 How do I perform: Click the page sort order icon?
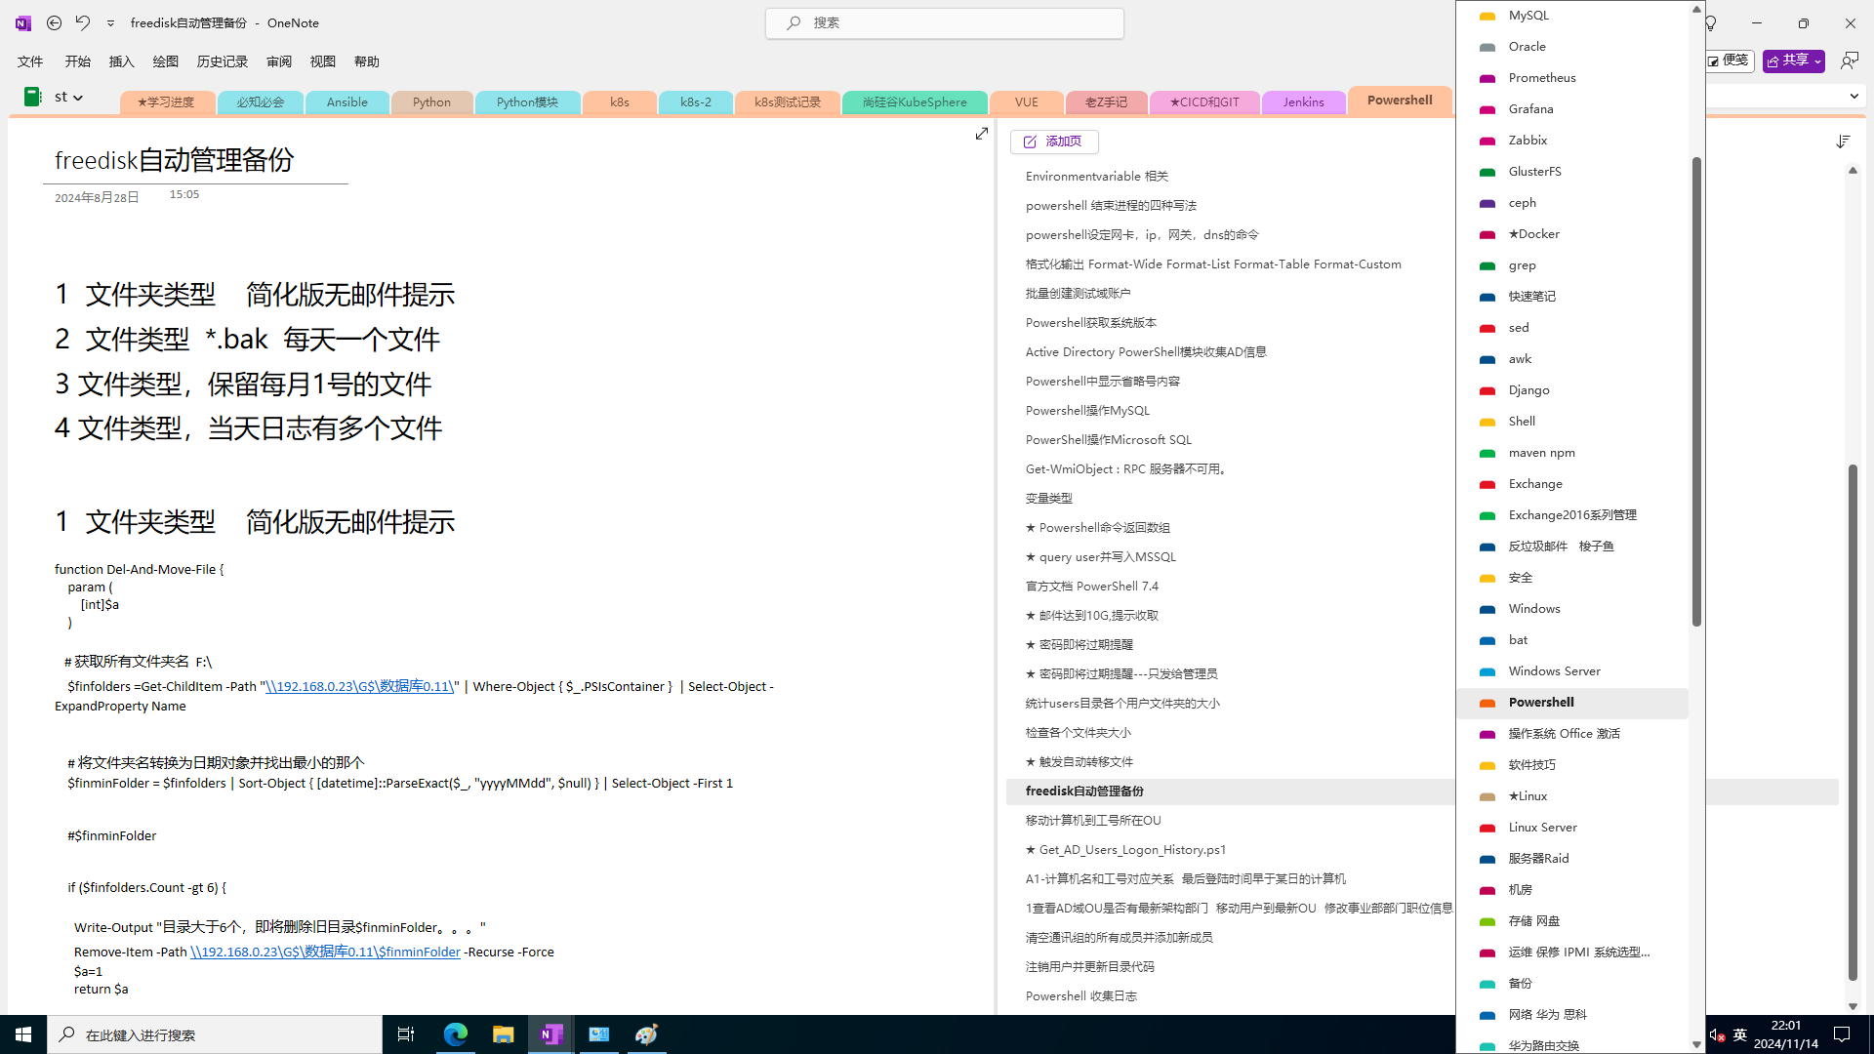(1843, 142)
